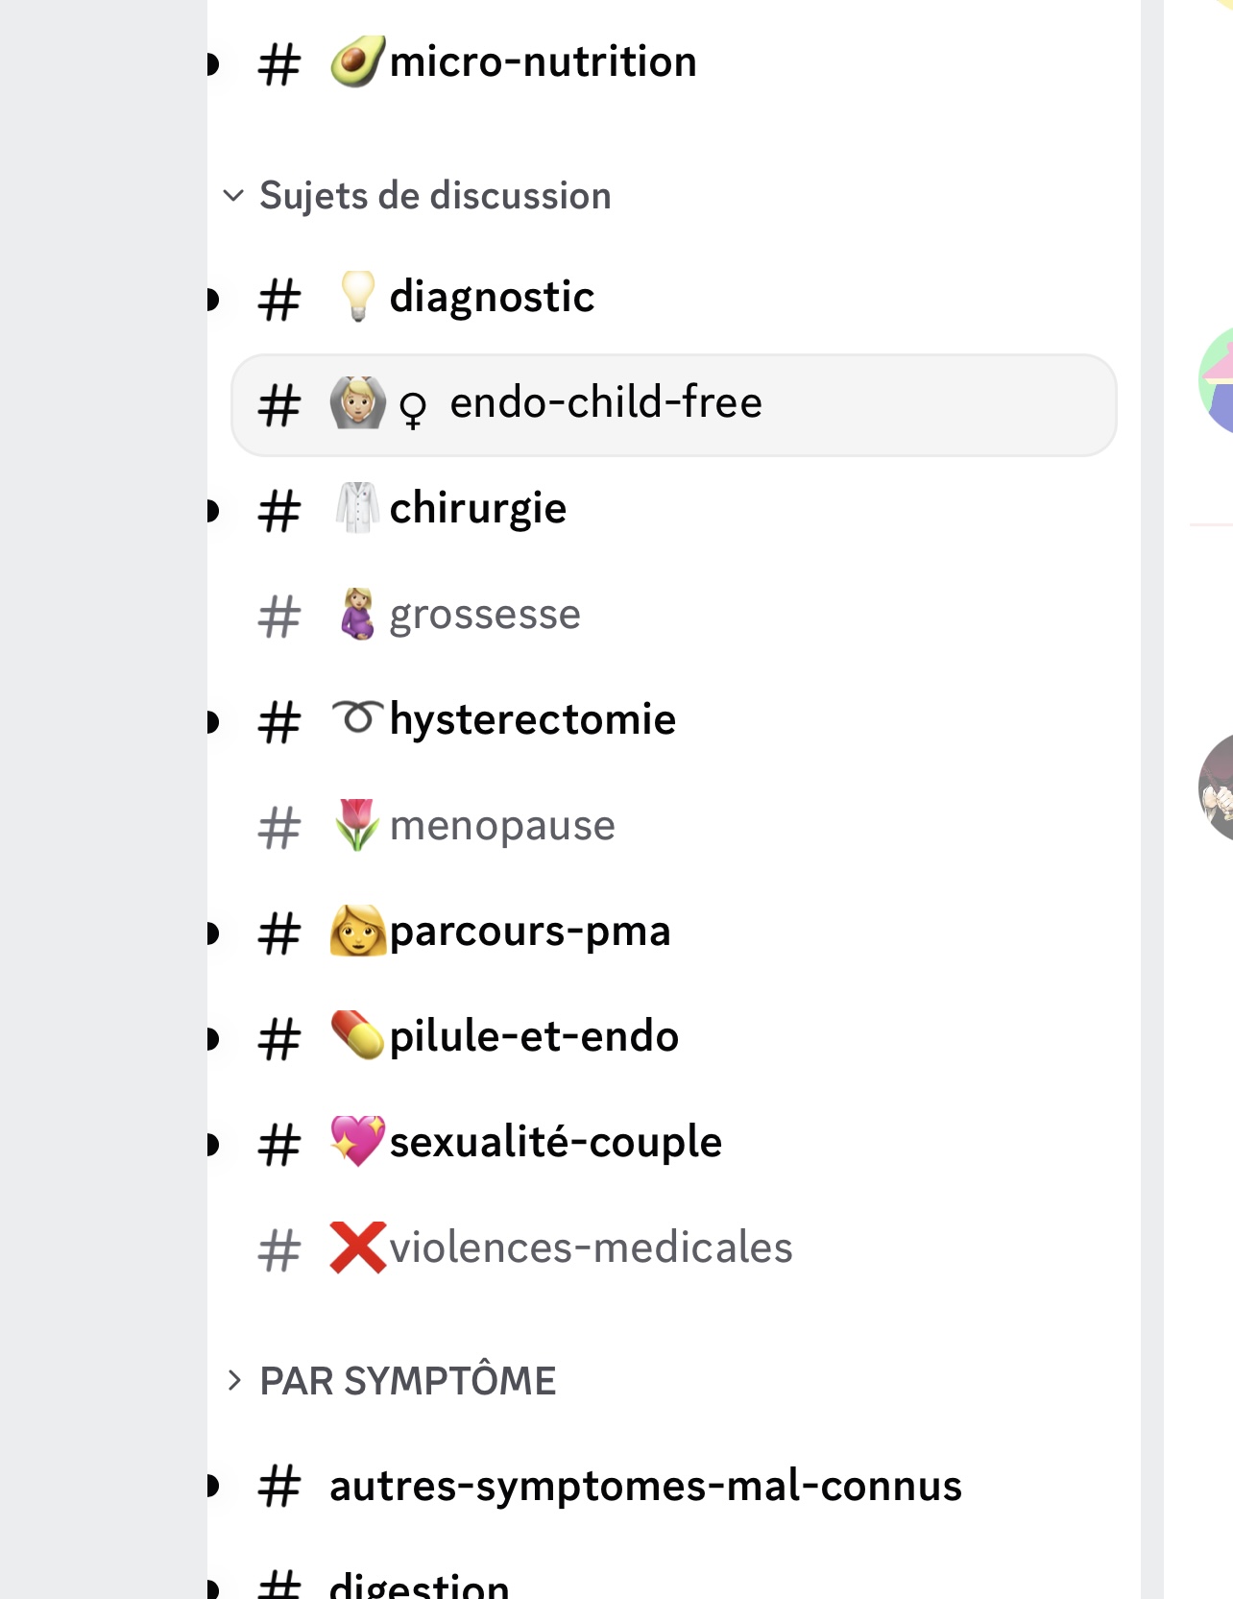
Task: Click the Taurus symbol beside hysterectomie
Action: click(357, 716)
